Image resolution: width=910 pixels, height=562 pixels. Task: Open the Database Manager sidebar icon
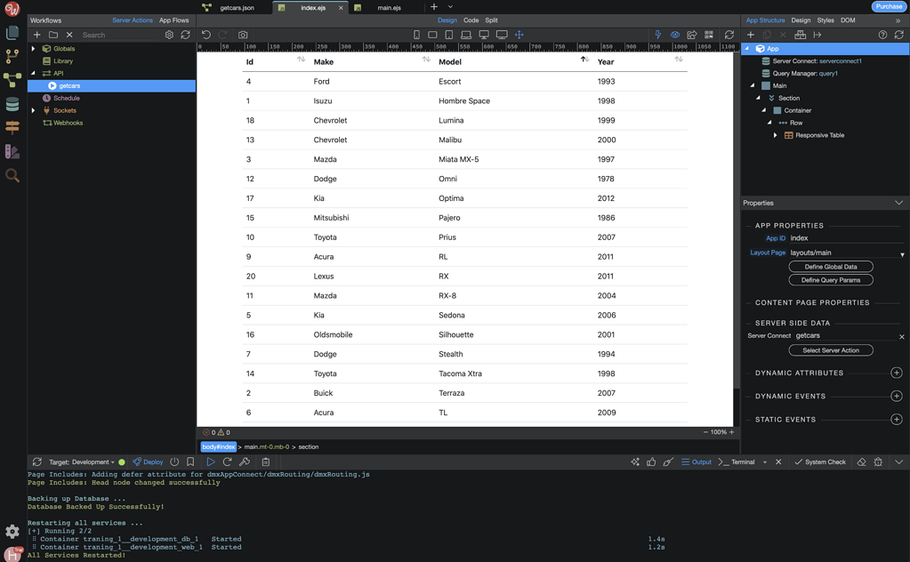click(12, 104)
